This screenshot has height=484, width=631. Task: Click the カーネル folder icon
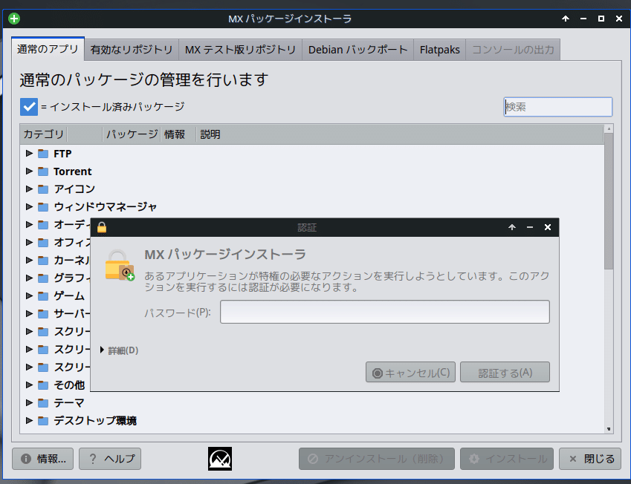(x=43, y=260)
